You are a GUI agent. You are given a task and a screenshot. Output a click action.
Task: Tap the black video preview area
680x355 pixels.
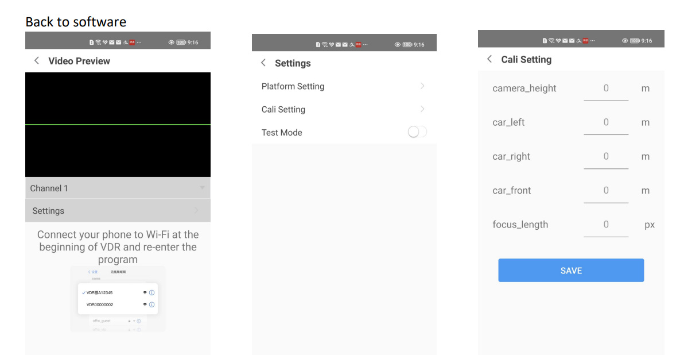(118, 125)
